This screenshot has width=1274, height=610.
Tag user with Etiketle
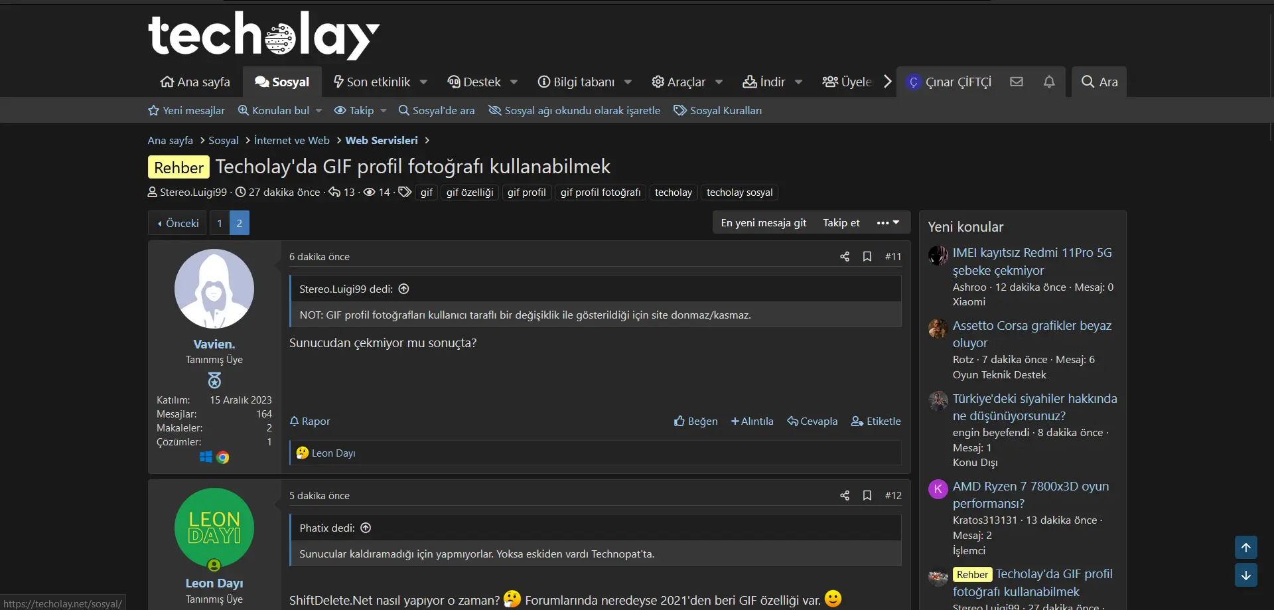pos(876,421)
